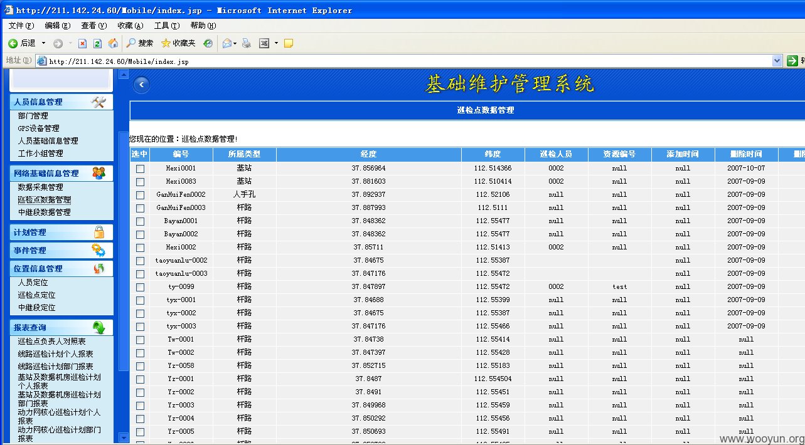
Task: Check the box for row Bayan0001
Action: click(140, 221)
